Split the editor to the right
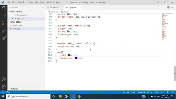This screenshot has height=99, width=176. 168,7
